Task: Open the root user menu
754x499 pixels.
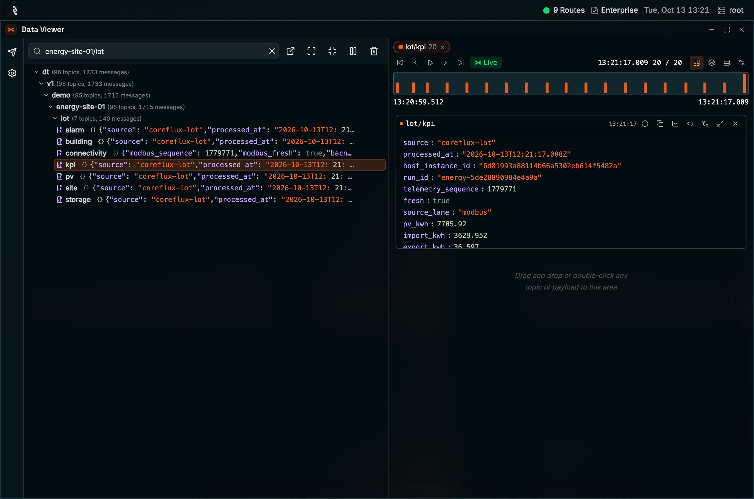Action: pos(731,10)
